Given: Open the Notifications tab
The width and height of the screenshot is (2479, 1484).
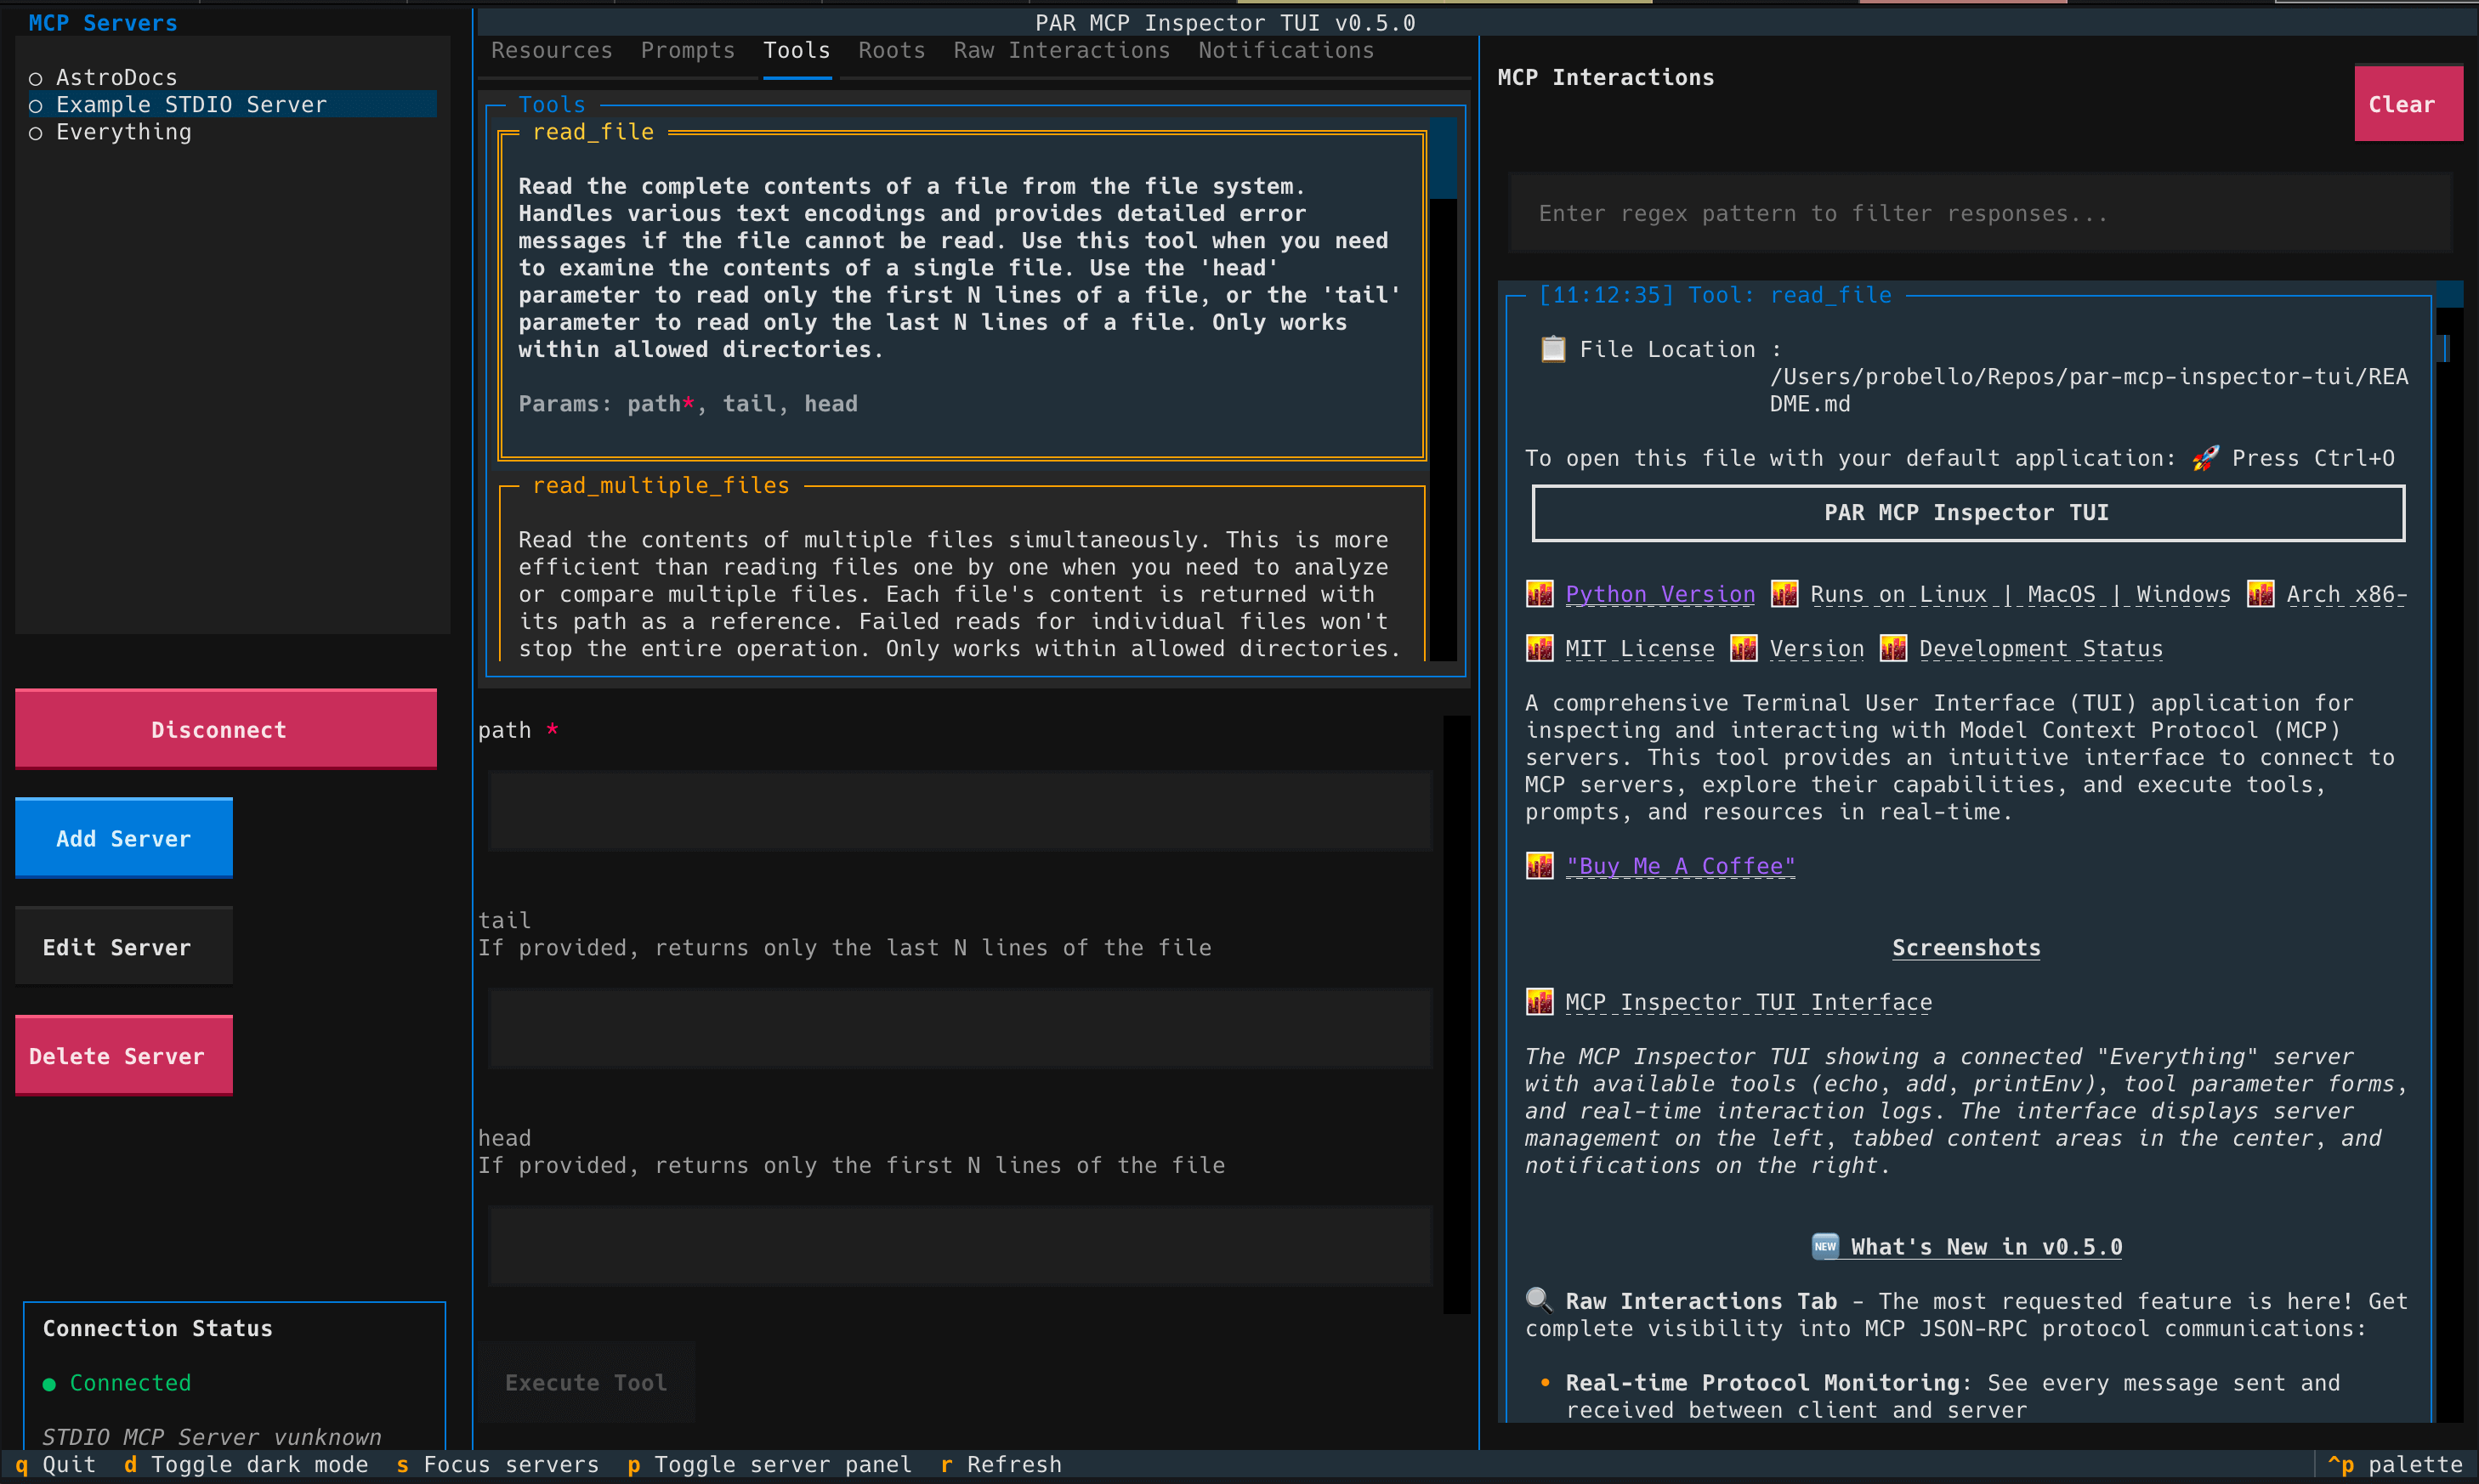Looking at the screenshot, I should tap(1286, 51).
